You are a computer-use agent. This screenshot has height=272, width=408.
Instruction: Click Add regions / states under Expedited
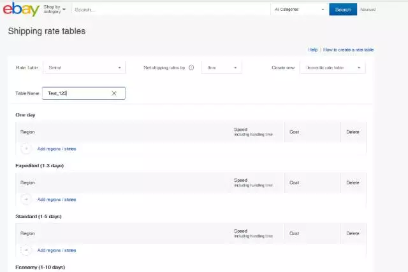[x=57, y=200]
